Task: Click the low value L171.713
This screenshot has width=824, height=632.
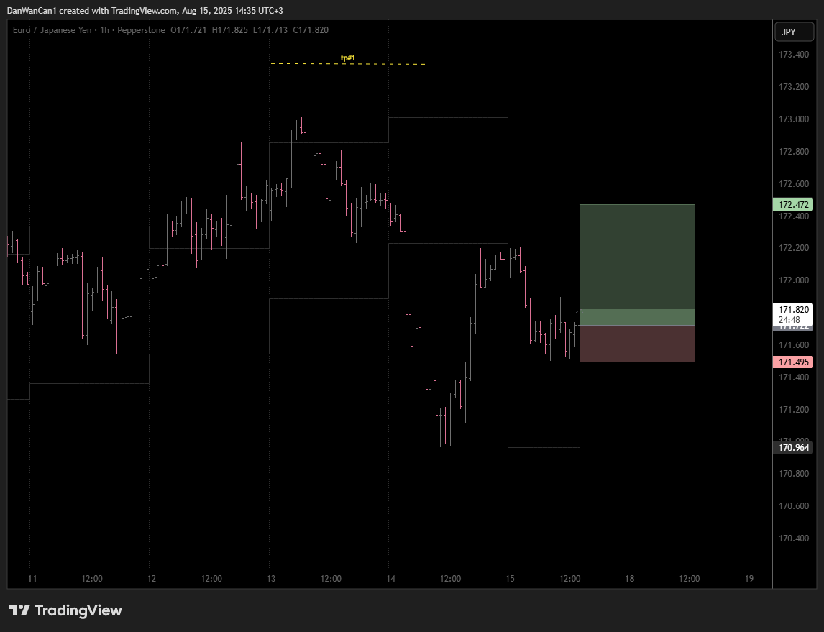Action: coord(270,30)
